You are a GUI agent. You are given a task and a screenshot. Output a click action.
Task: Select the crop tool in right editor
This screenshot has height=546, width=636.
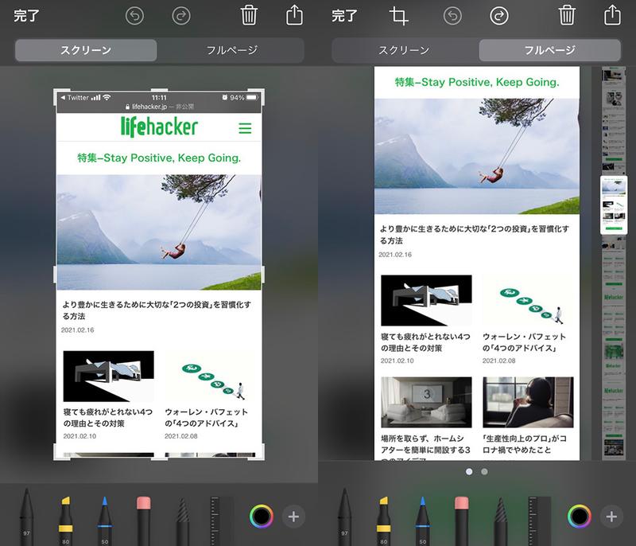(x=399, y=16)
